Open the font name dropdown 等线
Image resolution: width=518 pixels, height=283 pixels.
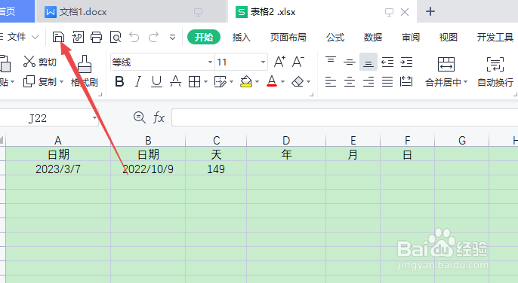click(210, 62)
